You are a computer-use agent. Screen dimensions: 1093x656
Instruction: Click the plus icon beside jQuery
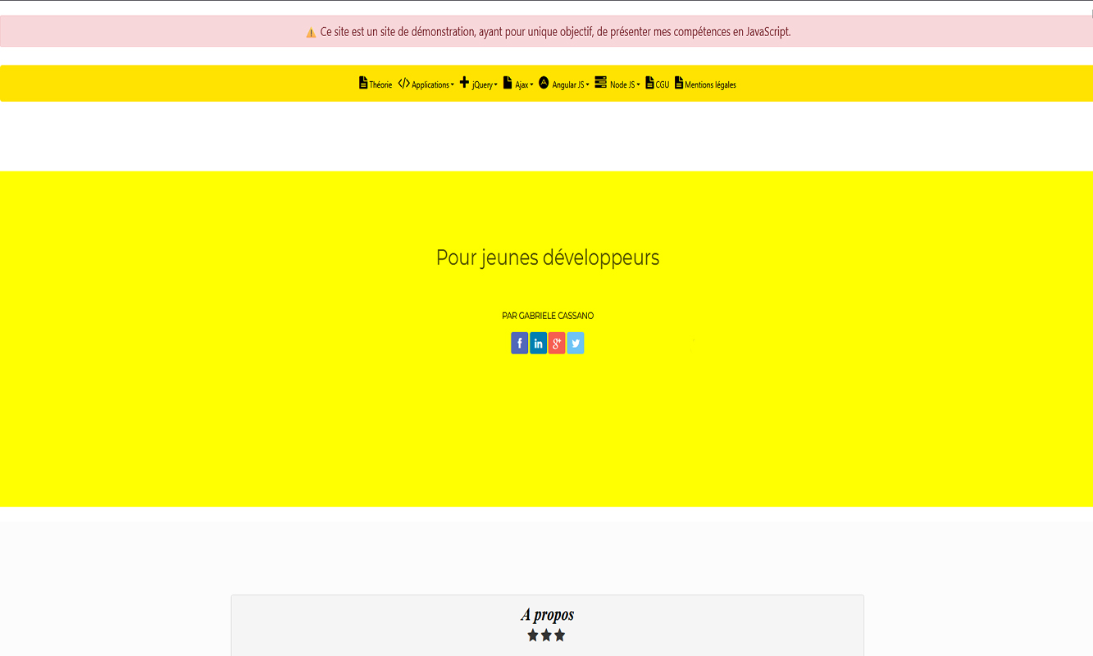(464, 83)
